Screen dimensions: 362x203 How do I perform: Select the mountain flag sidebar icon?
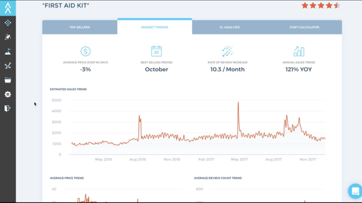click(8, 51)
